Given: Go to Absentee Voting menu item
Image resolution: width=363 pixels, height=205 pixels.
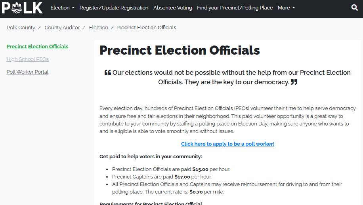Looking at the screenshot, I should (172, 8).
